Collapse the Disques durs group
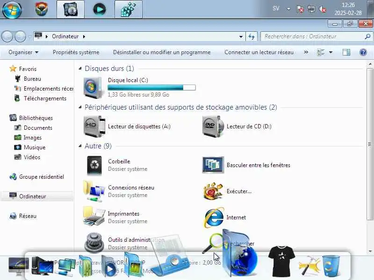 80,69
